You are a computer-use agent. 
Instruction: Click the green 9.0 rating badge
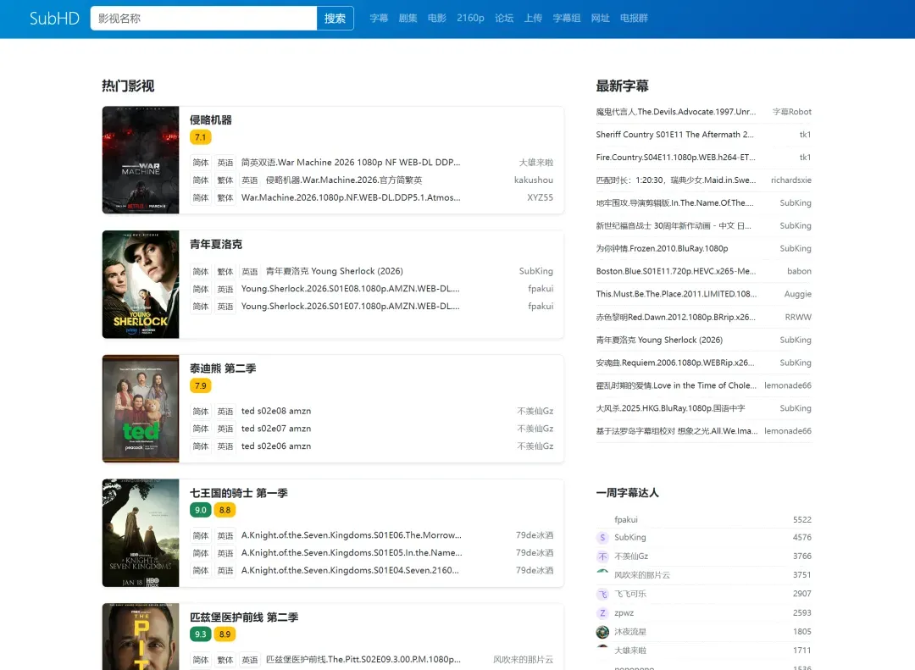200,510
